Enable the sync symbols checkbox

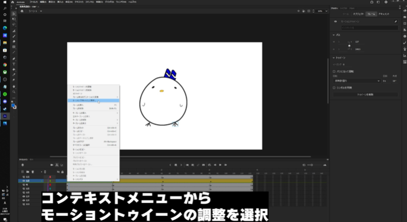click(334, 88)
